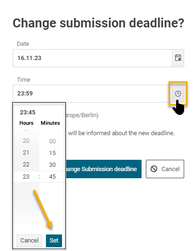
Task: Select hour 21 in Hours column
Action: 26,153
